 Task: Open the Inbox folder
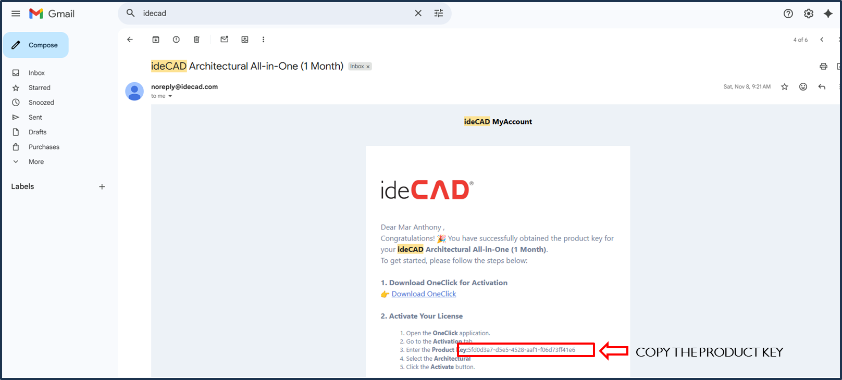pos(36,73)
